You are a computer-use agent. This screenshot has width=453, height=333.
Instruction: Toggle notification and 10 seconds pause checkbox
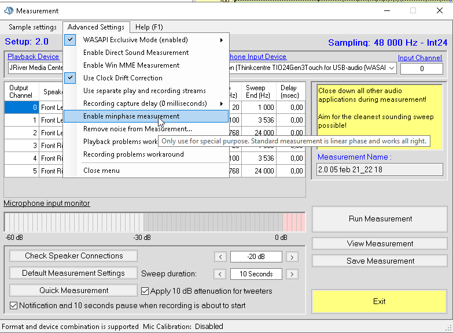point(14,305)
